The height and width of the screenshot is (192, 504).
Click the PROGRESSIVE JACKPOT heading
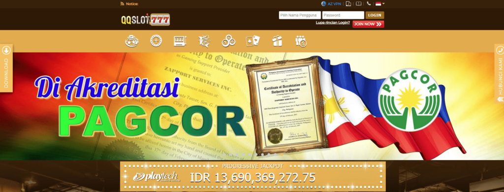pos(252,166)
